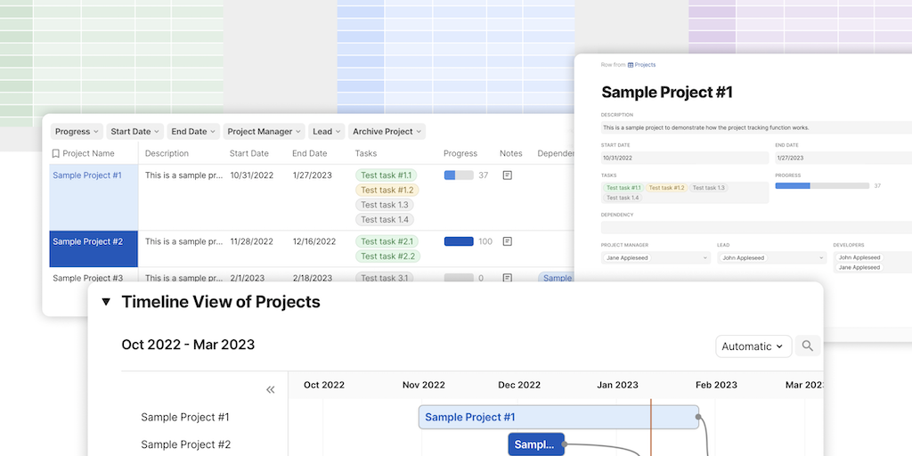Click the bookmark icon beside Project Name

click(x=55, y=154)
